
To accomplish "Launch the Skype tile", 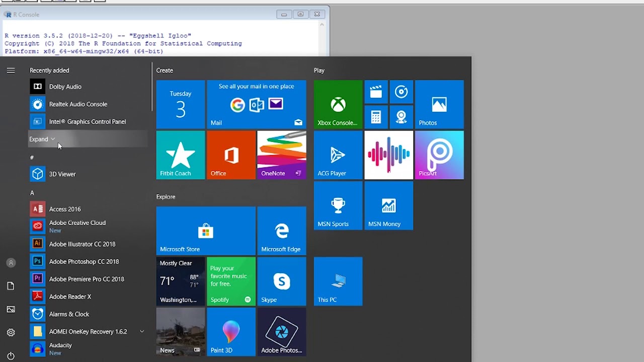I will click(282, 282).
